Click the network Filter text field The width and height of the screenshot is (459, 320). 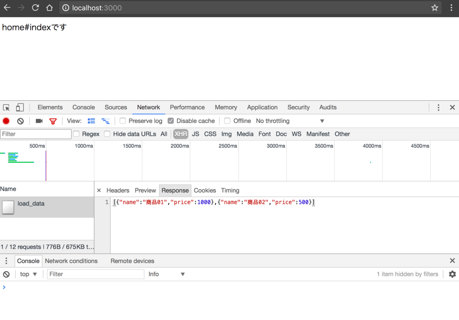point(36,134)
